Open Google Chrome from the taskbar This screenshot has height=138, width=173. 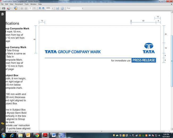tap(37, 135)
